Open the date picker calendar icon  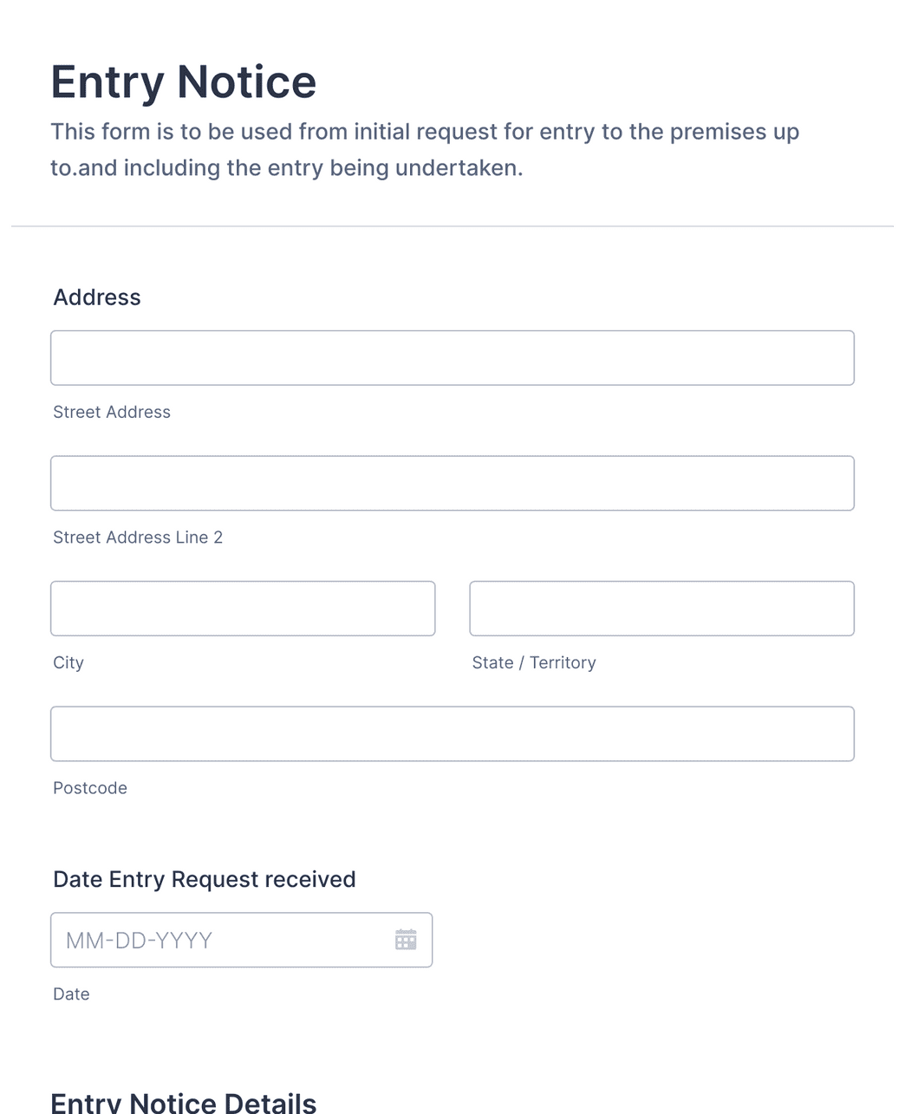(x=405, y=940)
